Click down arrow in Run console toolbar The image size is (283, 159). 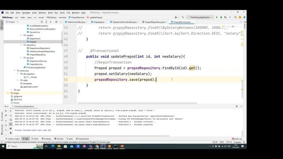tap(11, 115)
